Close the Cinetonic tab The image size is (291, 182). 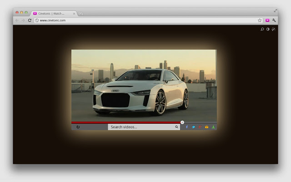[74, 14]
